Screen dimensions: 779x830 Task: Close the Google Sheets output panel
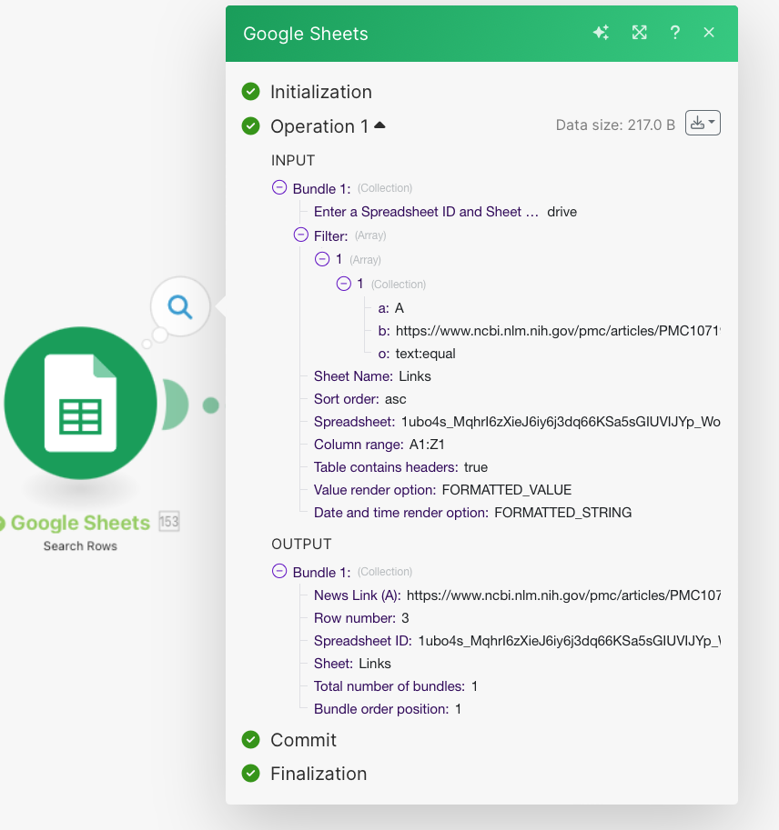pyautogui.click(x=709, y=33)
